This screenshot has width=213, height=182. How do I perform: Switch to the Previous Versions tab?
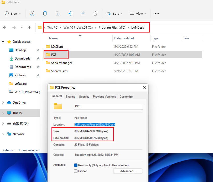(104, 97)
